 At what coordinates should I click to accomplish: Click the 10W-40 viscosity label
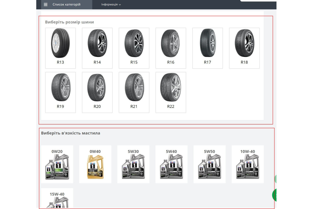tap(248, 151)
